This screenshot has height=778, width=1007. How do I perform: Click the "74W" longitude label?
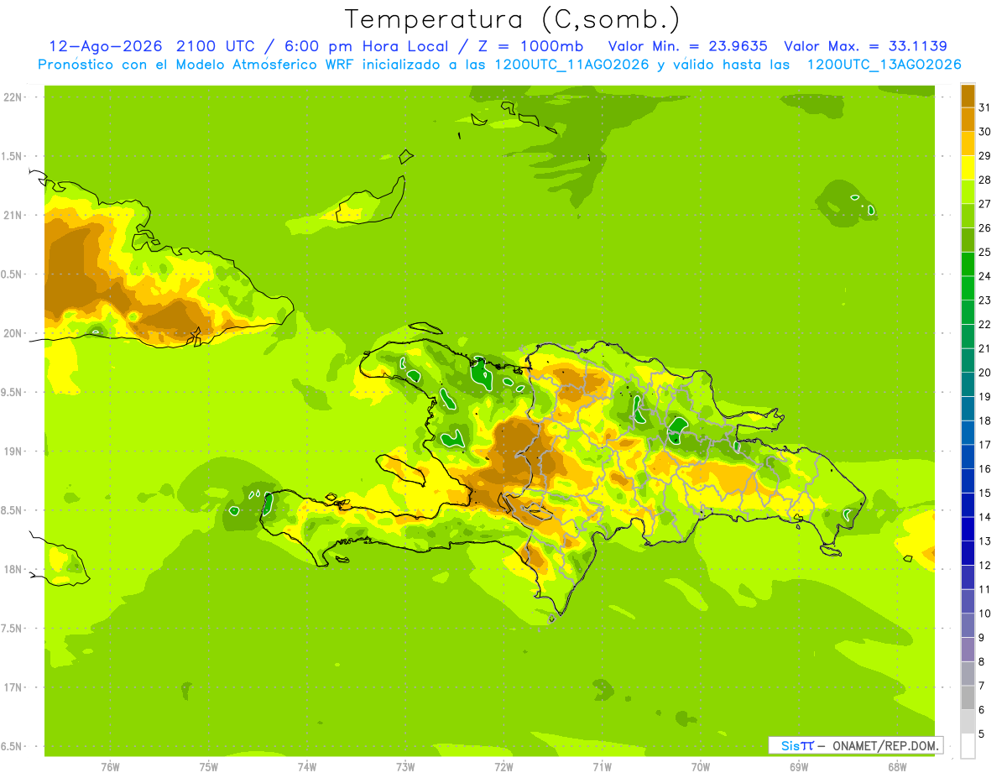click(x=307, y=766)
